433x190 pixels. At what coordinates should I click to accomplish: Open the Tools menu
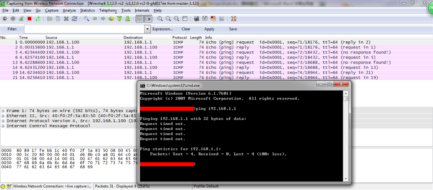pyautogui.click(x=126, y=10)
